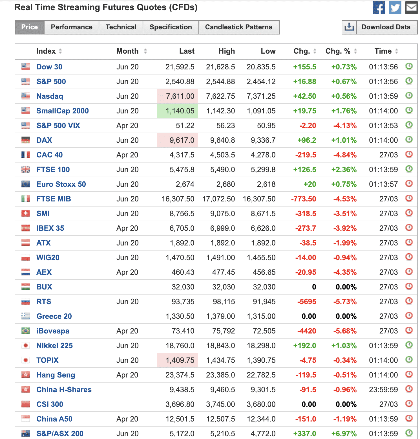420x439 pixels.
Task: Open the China H-Shares link
Action: pos(64,390)
